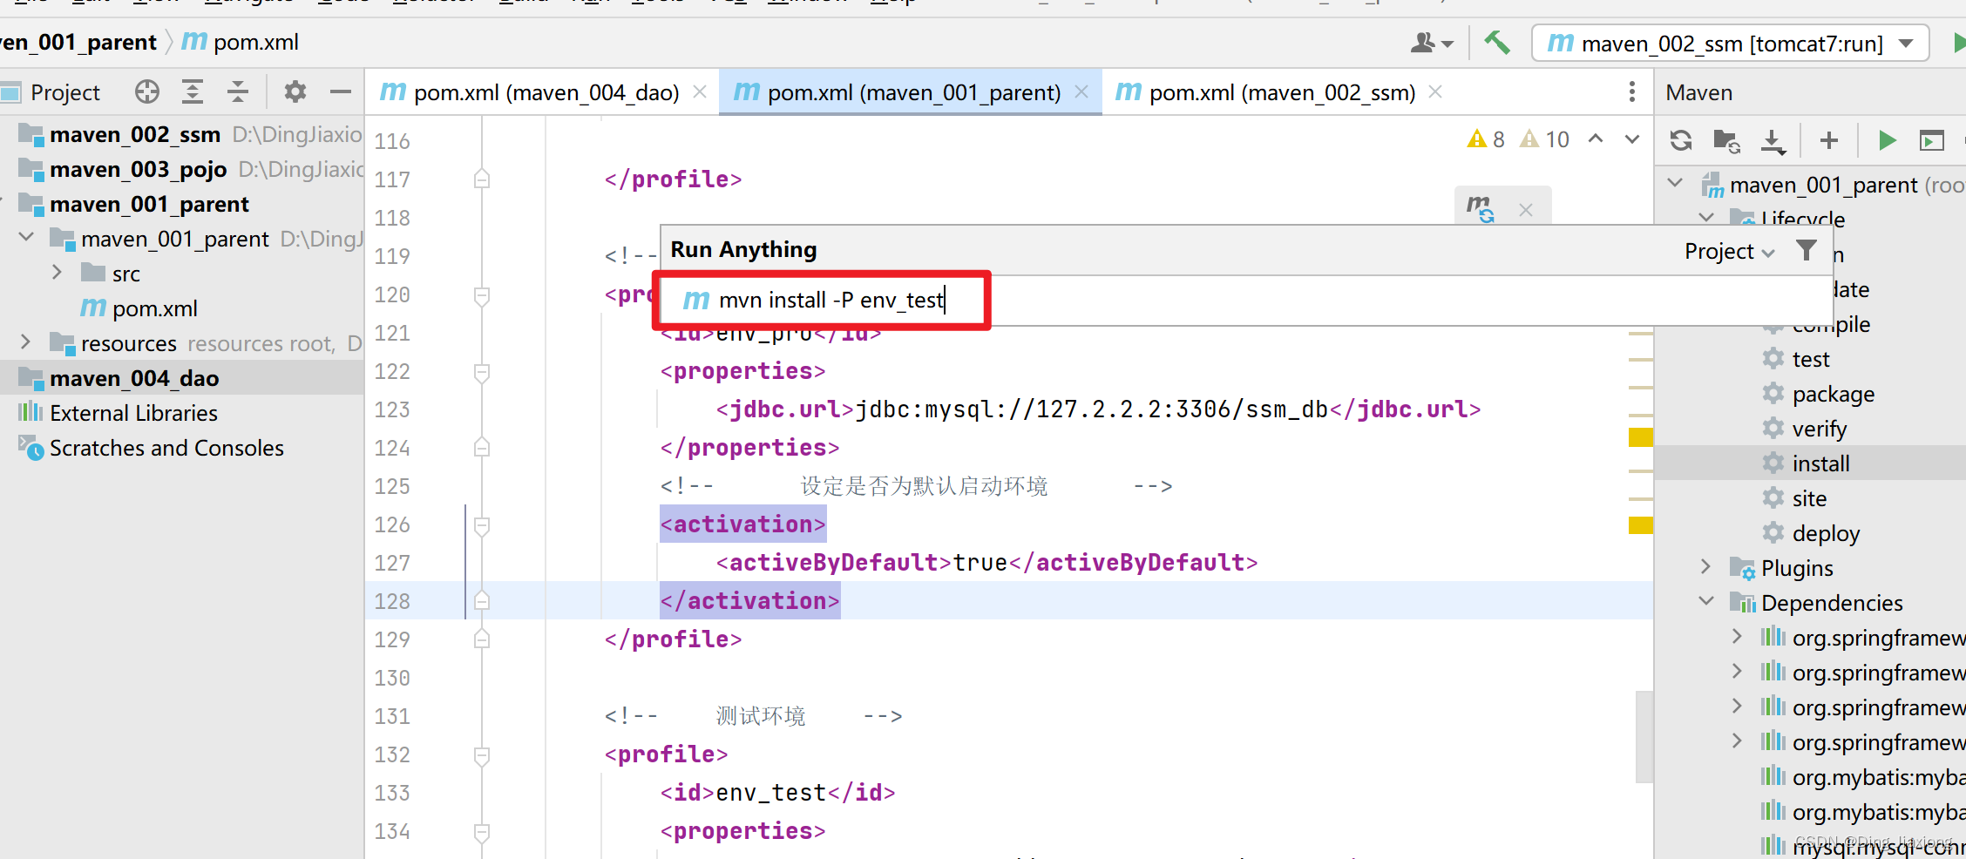
Task: Select the test lifecycle goal
Action: [x=1810, y=359]
